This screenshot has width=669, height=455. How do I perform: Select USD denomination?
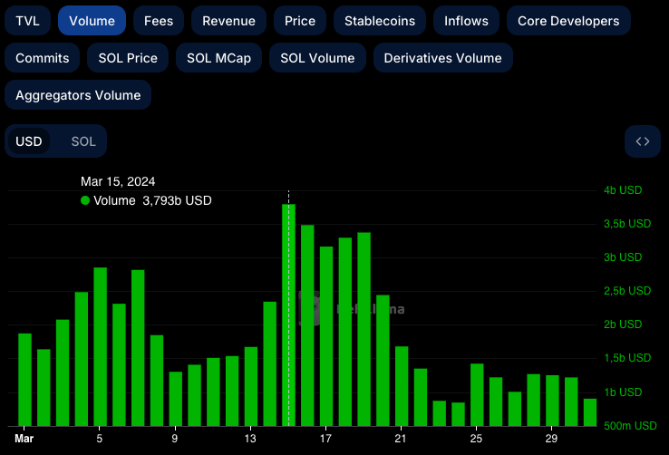point(29,141)
